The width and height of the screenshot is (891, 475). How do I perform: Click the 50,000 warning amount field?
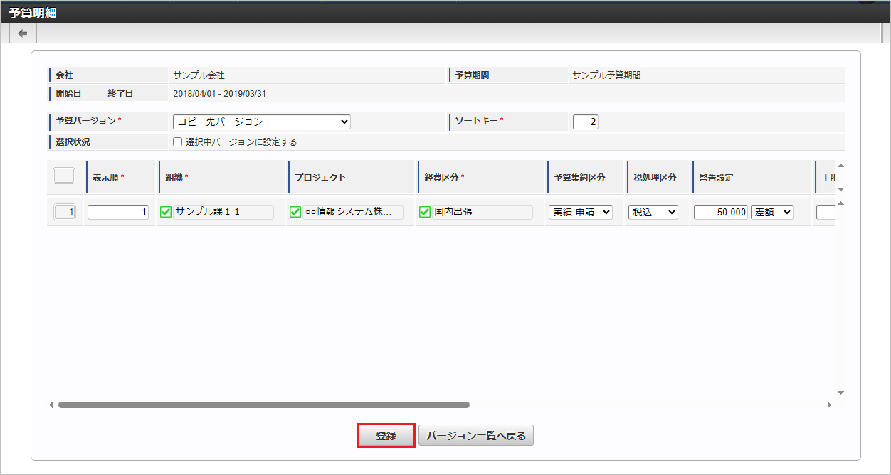tap(720, 211)
